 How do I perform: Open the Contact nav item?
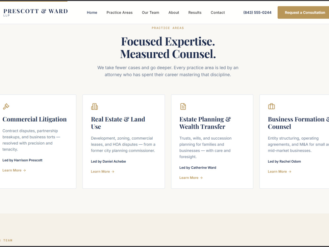pos(217,13)
